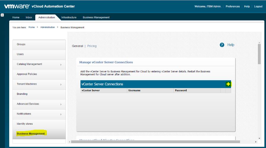The height and width of the screenshot is (148, 266).
Task: Expand the Notifications submenu arrow
Action: (x=61, y=114)
